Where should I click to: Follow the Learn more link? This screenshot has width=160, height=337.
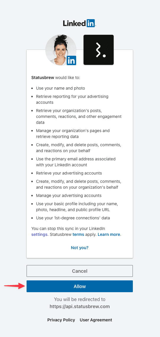[x=109, y=234]
